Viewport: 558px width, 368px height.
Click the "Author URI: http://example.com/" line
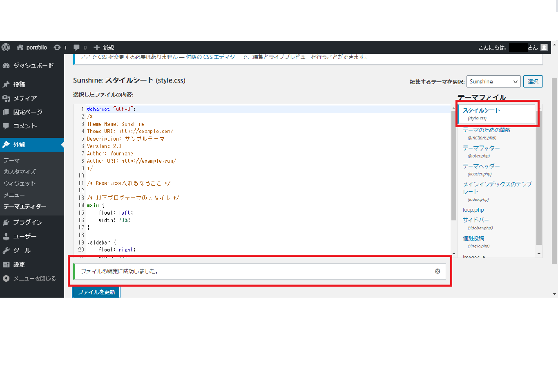pyautogui.click(x=132, y=161)
